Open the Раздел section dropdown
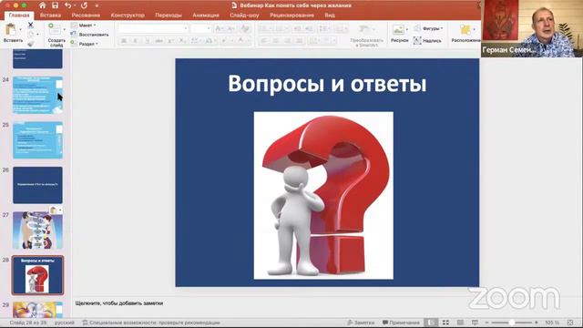This screenshot has width=583, height=328. pos(85,44)
